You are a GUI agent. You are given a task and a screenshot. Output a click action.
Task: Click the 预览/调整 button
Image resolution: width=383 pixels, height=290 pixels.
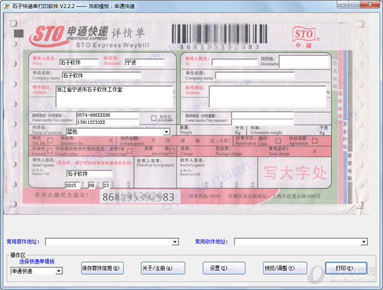click(285, 268)
